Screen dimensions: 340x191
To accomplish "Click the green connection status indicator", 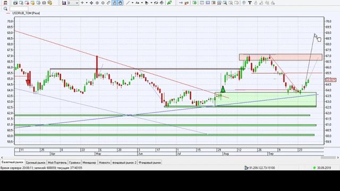I will pos(314,168).
